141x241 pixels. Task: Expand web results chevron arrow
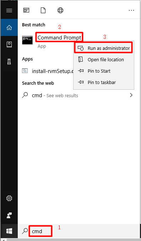(x=131, y=95)
